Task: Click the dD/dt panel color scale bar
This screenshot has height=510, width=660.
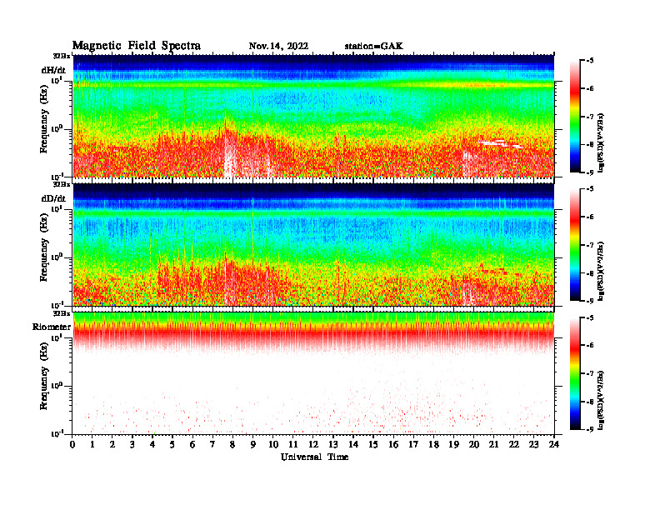Action: 575,245
